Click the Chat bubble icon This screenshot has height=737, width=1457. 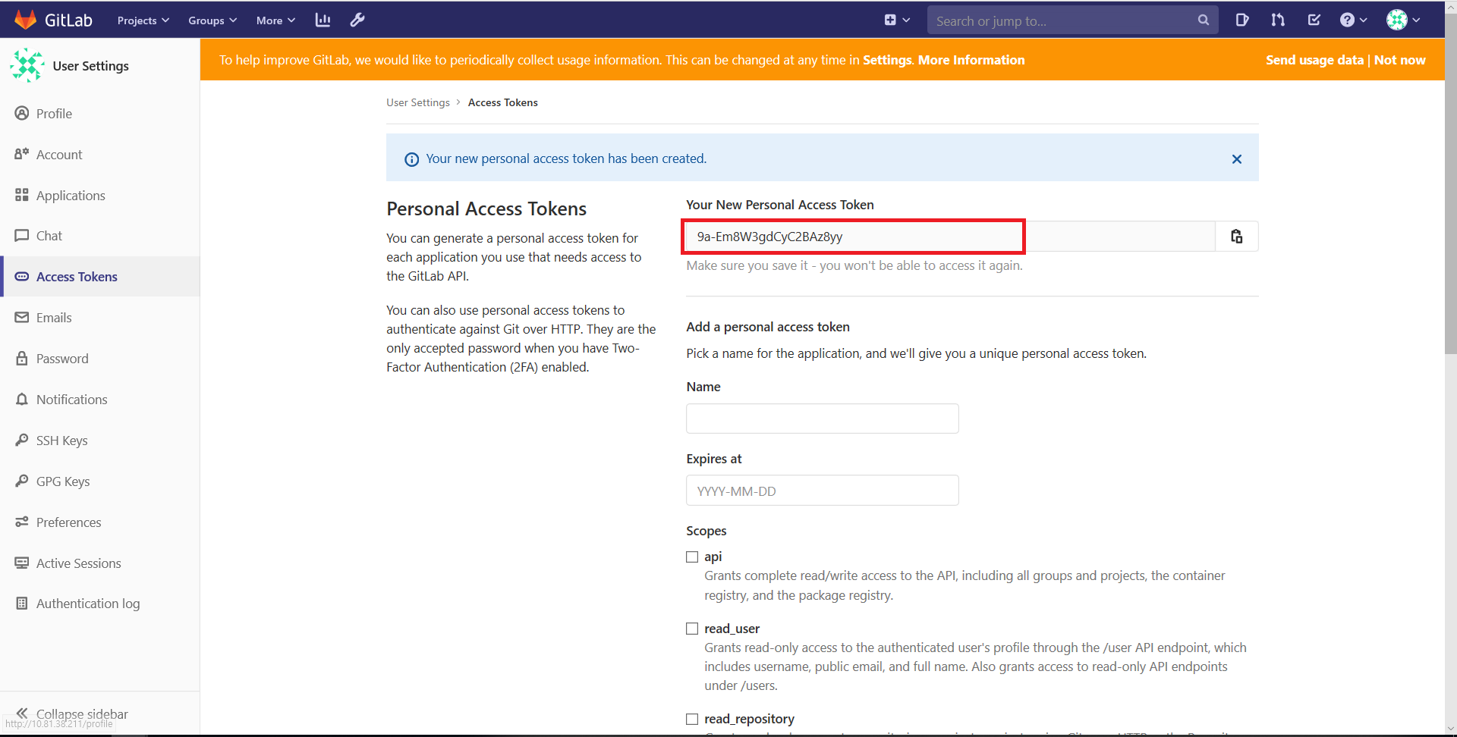tap(22, 235)
